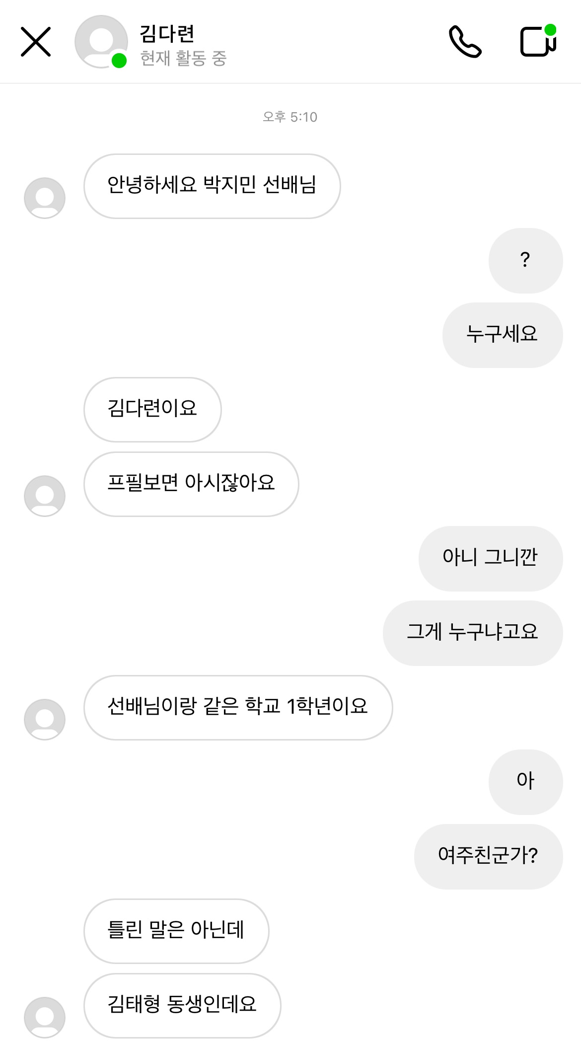Screen dimensions: 581x1042
Task: Select the sent message '여주친군가?'
Action: (488, 857)
